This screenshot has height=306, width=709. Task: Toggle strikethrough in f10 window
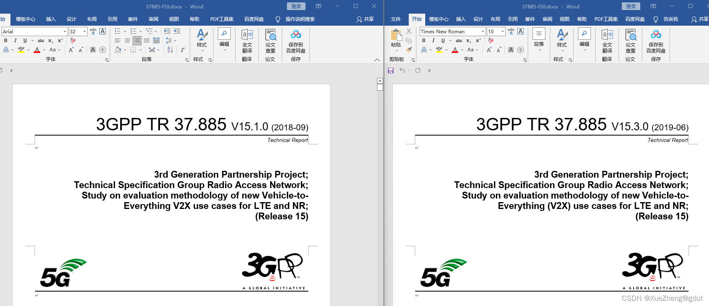41,41
